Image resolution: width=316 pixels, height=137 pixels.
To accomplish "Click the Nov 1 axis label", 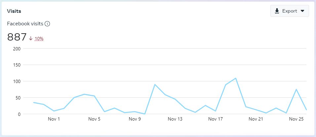I will coord(54,119).
